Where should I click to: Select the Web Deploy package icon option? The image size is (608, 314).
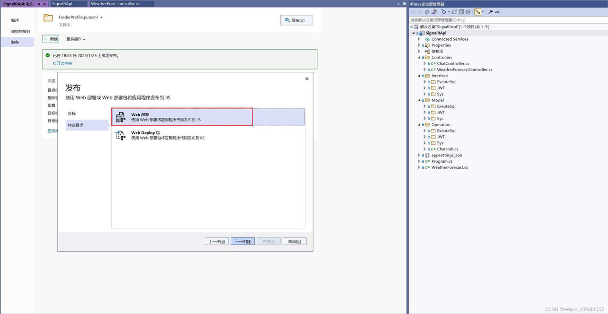[x=121, y=135]
